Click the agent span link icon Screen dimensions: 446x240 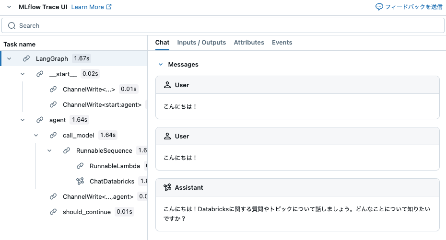[40, 120]
